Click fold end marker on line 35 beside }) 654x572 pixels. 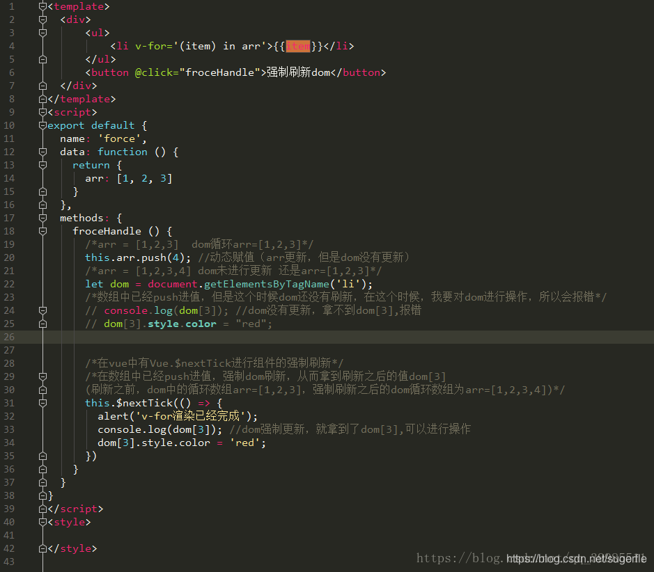coord(42,456)
